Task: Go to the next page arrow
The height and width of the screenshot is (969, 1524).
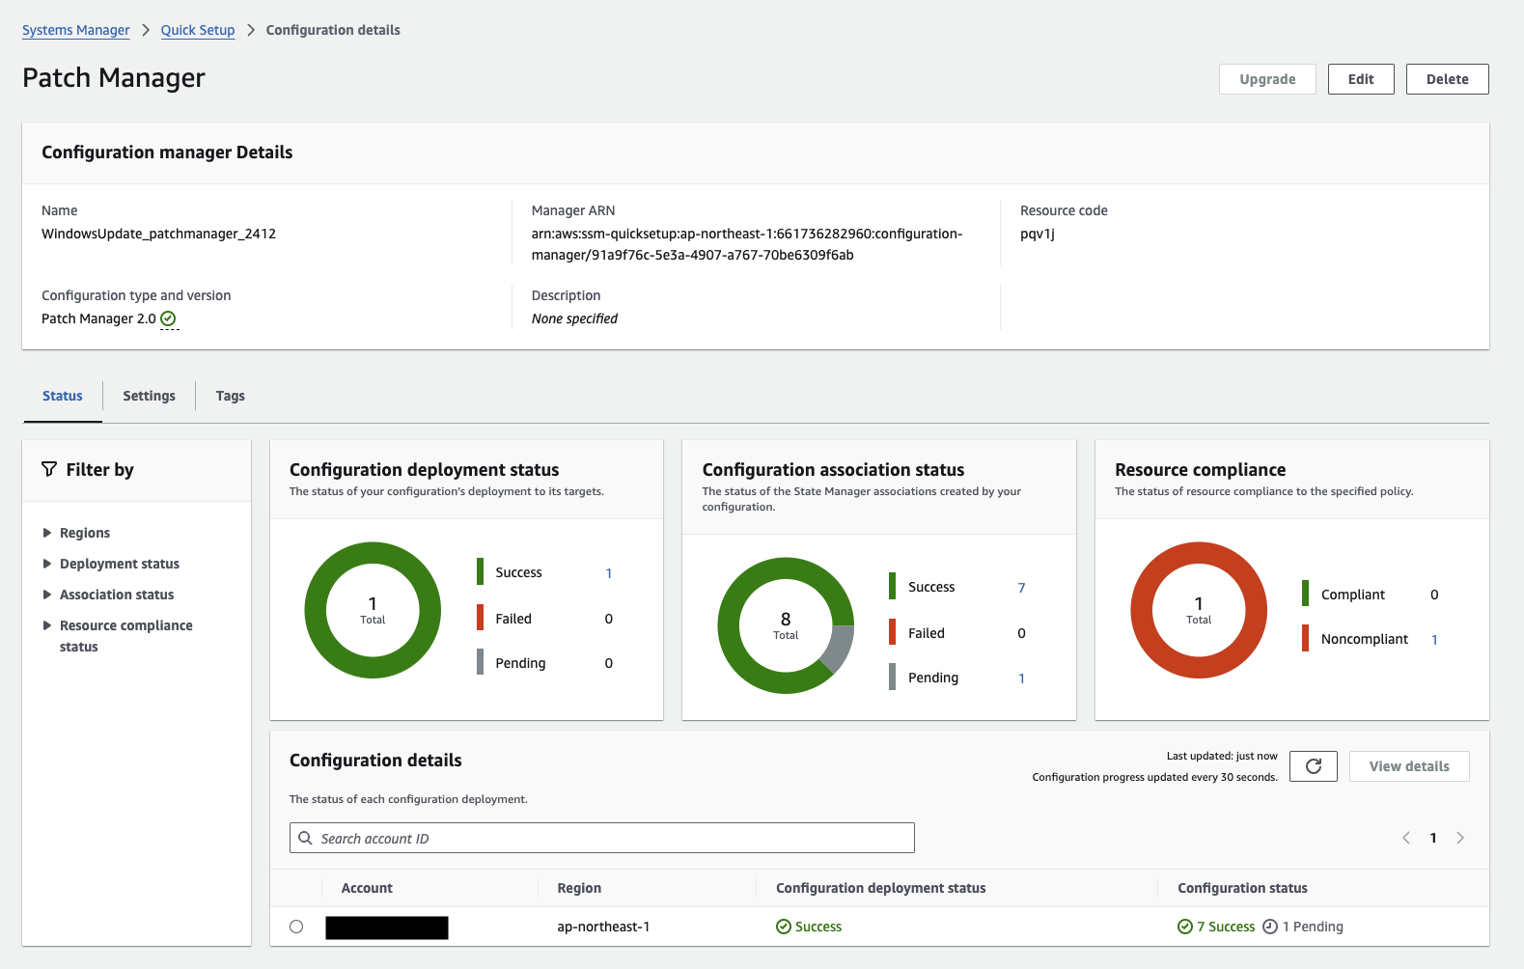Action: pyautogui.click(x=1460, y=838)
